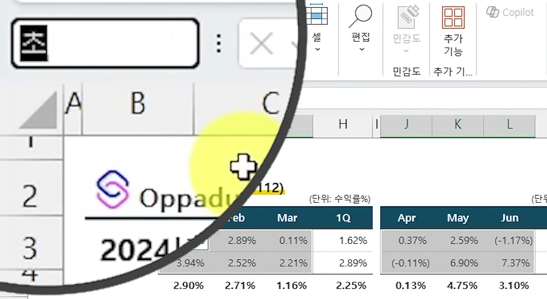Select row 3 header
This screenshot has width=547, height=299.
click(x=31, y=248)
